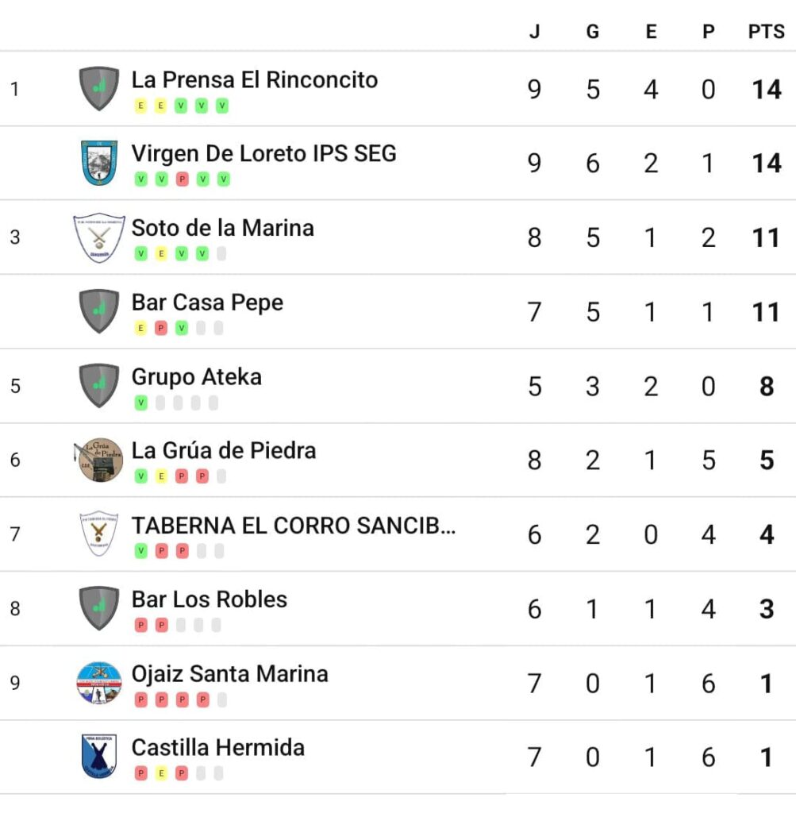Sort standings by PTS column header
Image resolution: width=796 pixels, height=813 pixels.
(767, 32)
